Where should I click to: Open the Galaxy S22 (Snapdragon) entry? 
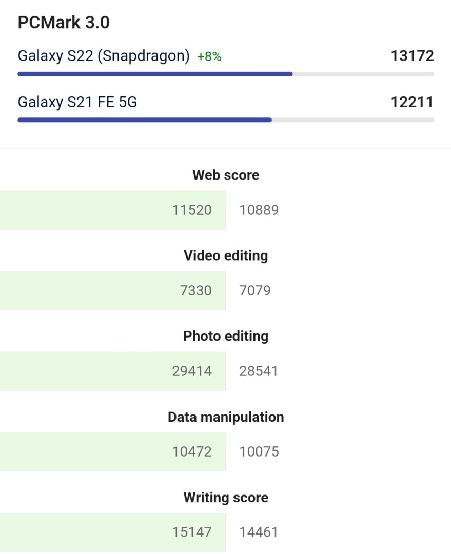click(103, 56)
